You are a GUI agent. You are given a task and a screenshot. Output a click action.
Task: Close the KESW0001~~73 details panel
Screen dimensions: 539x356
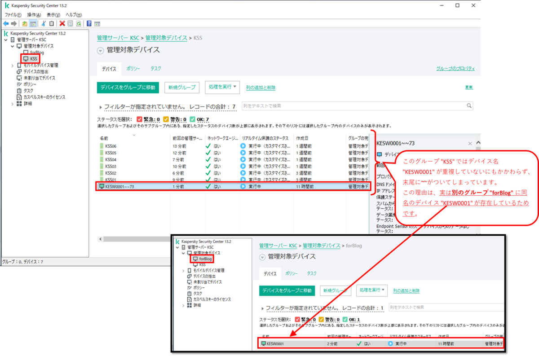(x=470, y=144)
